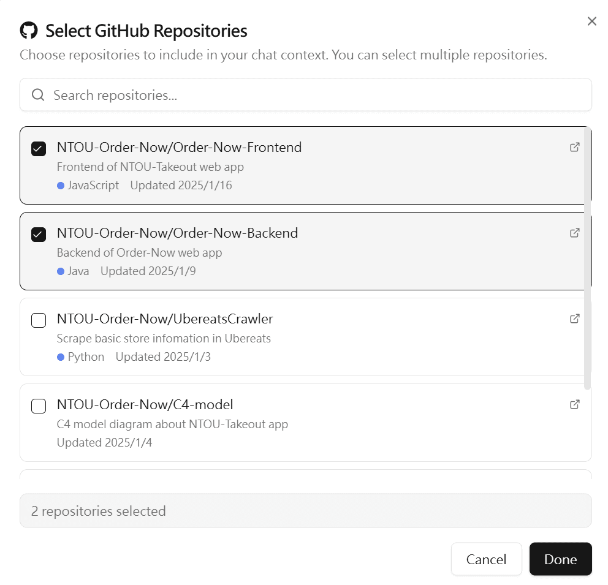The image size is (608, 585).
Task: Confirm selection with the Done button
Action: pos(560,559)
